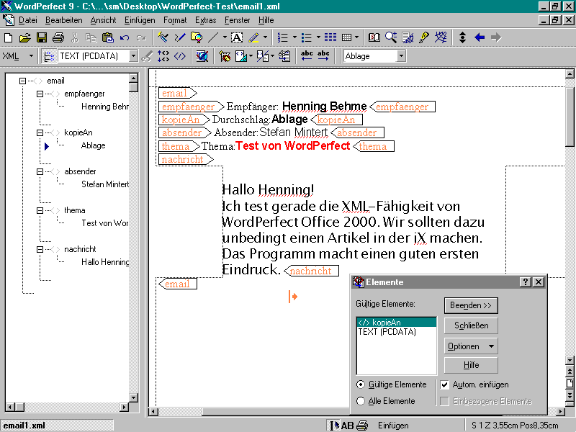
Task: Open TEXT (PCDATA) element dropdown
Action: click(133, 56)
